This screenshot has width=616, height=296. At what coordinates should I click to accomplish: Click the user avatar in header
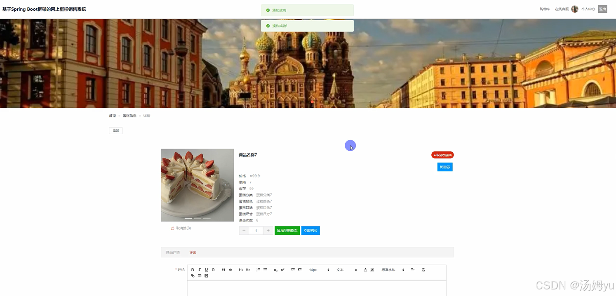(x=575, y=9)
